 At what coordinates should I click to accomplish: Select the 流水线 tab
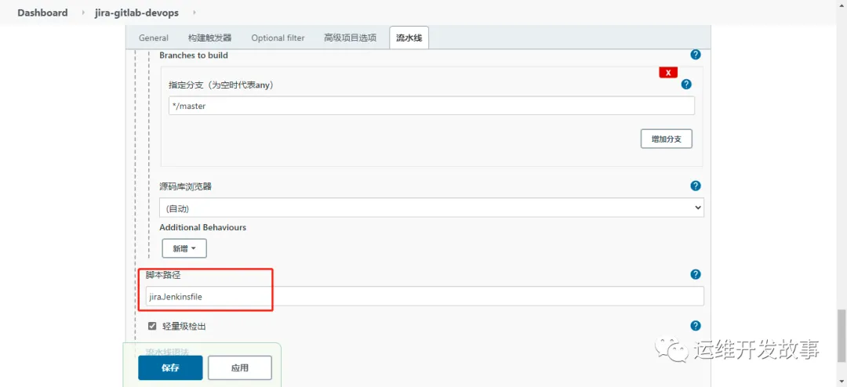coord(409,38)
